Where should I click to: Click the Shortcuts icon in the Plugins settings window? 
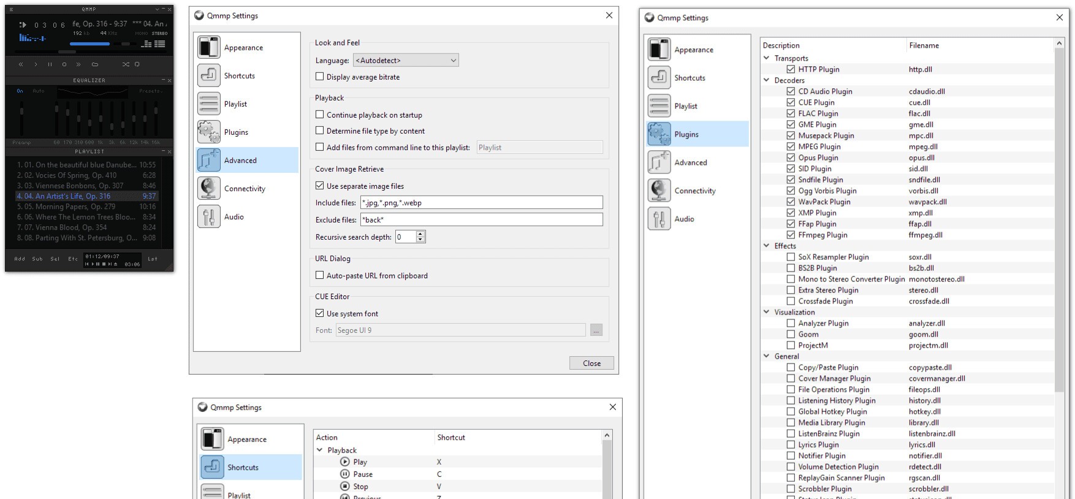coord(659,78)
